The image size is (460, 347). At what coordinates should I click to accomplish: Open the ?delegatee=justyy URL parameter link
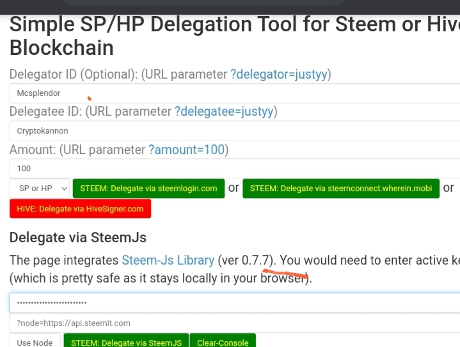point(224,112)
